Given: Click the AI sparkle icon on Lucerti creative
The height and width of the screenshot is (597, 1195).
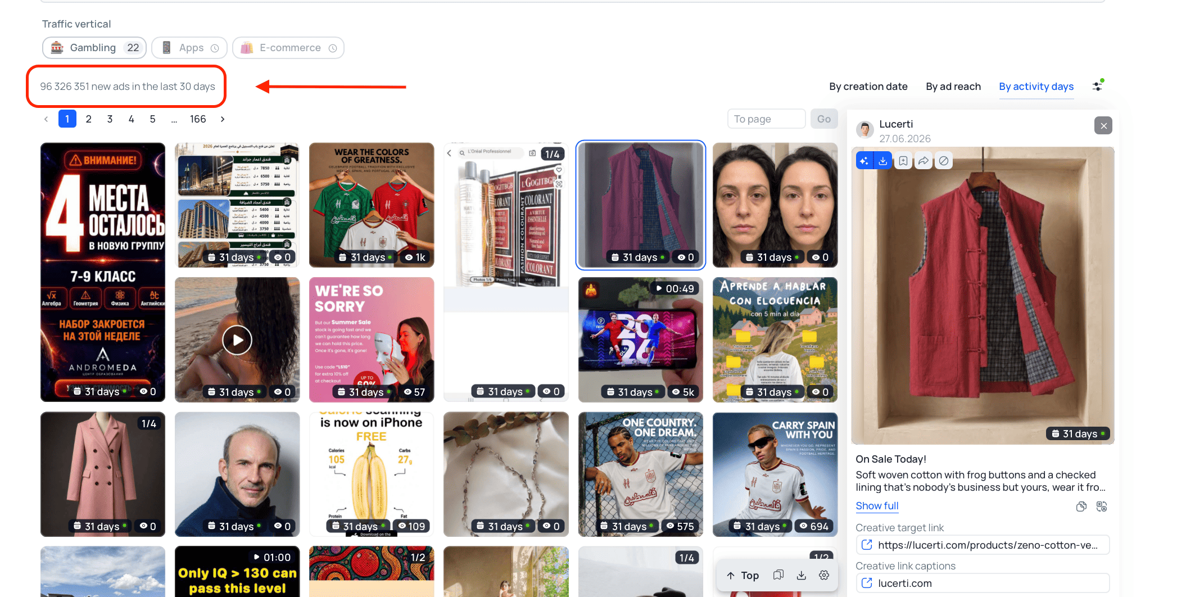Looking at the screenshot, I should (x=864, y=161).
